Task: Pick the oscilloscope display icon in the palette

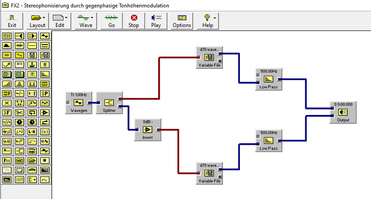Action: (6, 74)
